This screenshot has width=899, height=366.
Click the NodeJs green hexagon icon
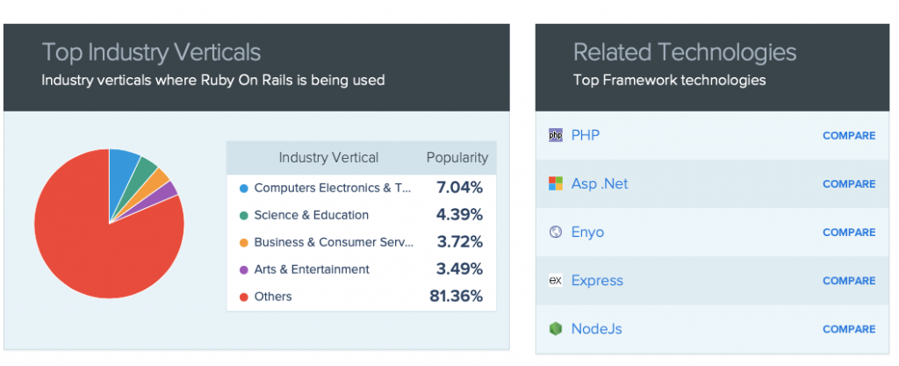point(555,329)
